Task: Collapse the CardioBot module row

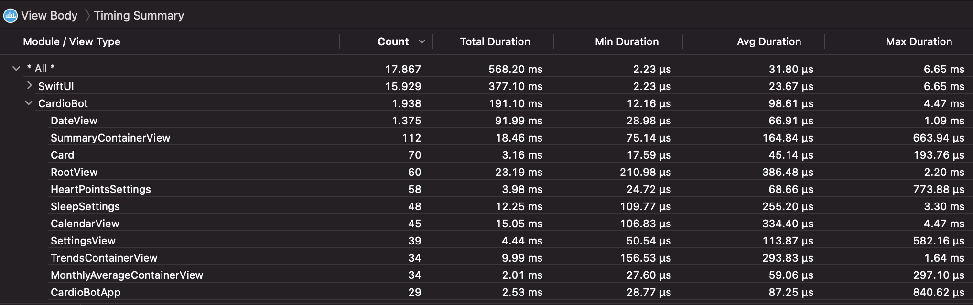Action: pos(29,103)
